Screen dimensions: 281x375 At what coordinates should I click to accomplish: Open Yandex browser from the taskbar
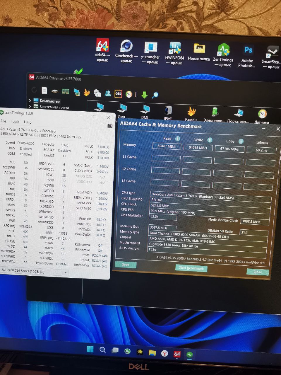165,353
